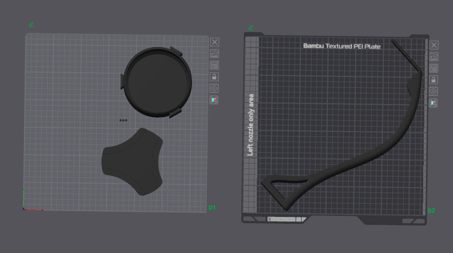This screenshot has width=453, height=253.
Task: Open plate 02 settings hexagon icon
Action: [x=433, y=91]
